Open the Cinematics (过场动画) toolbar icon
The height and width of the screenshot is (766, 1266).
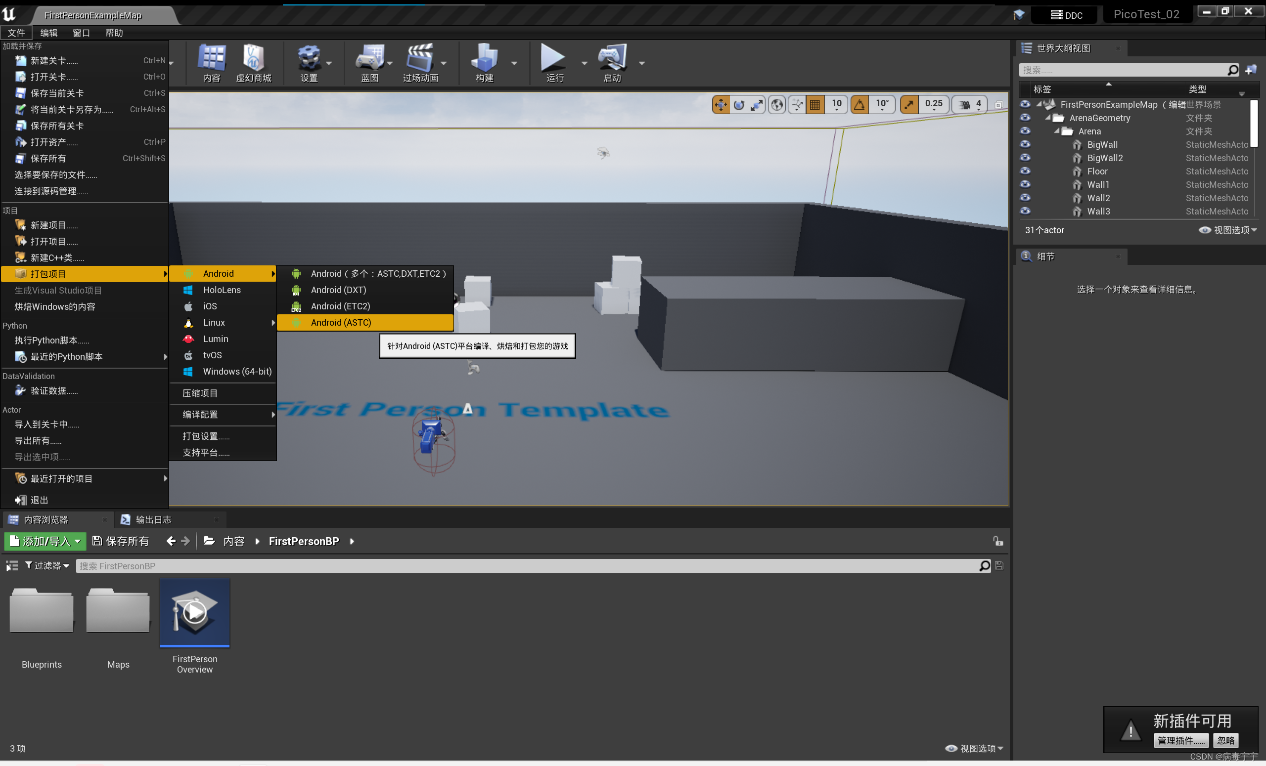click(420, 58)
